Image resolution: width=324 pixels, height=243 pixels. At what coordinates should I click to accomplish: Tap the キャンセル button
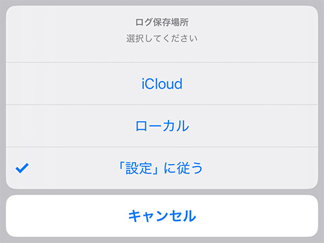click(162, 216)
